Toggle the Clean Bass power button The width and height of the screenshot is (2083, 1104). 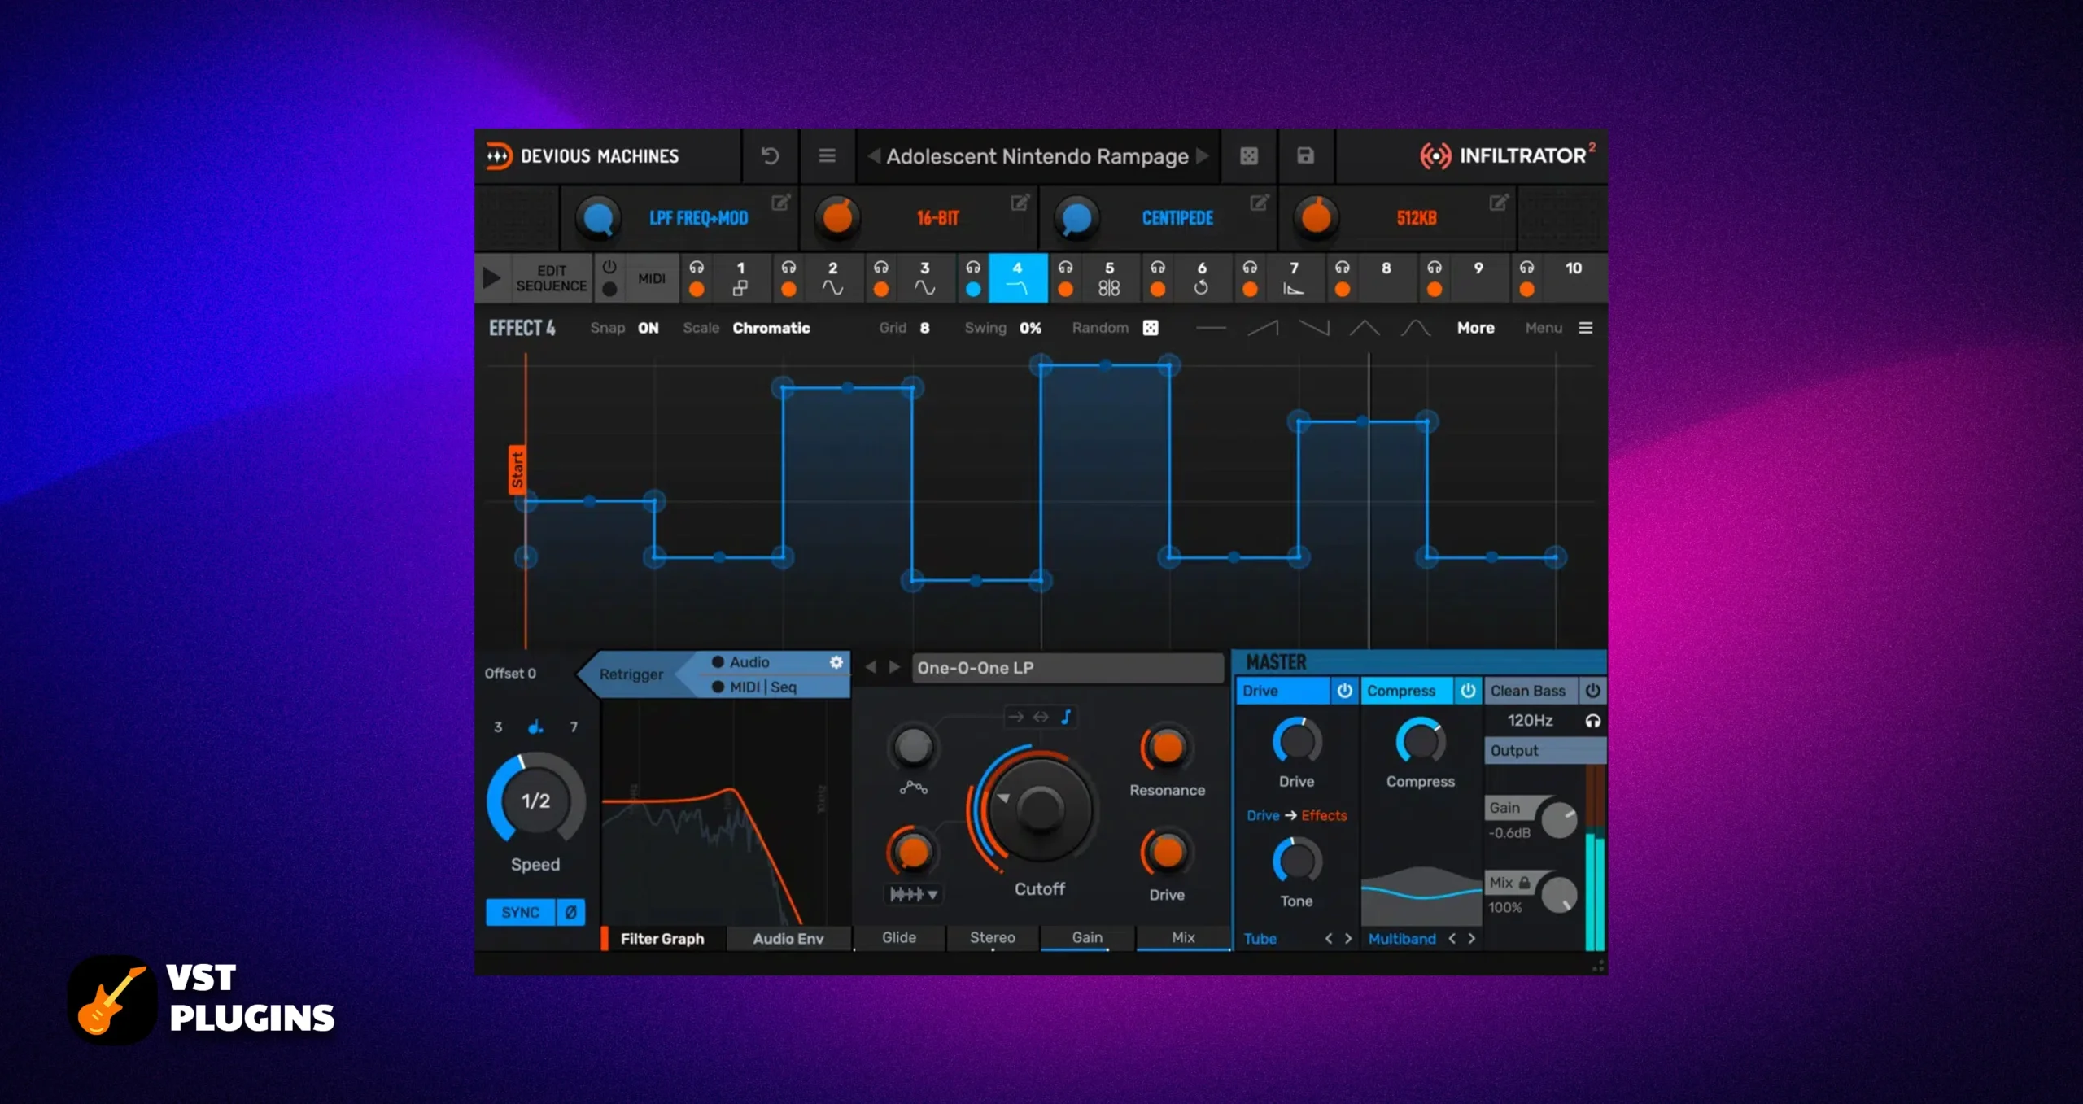(1592, 691)
